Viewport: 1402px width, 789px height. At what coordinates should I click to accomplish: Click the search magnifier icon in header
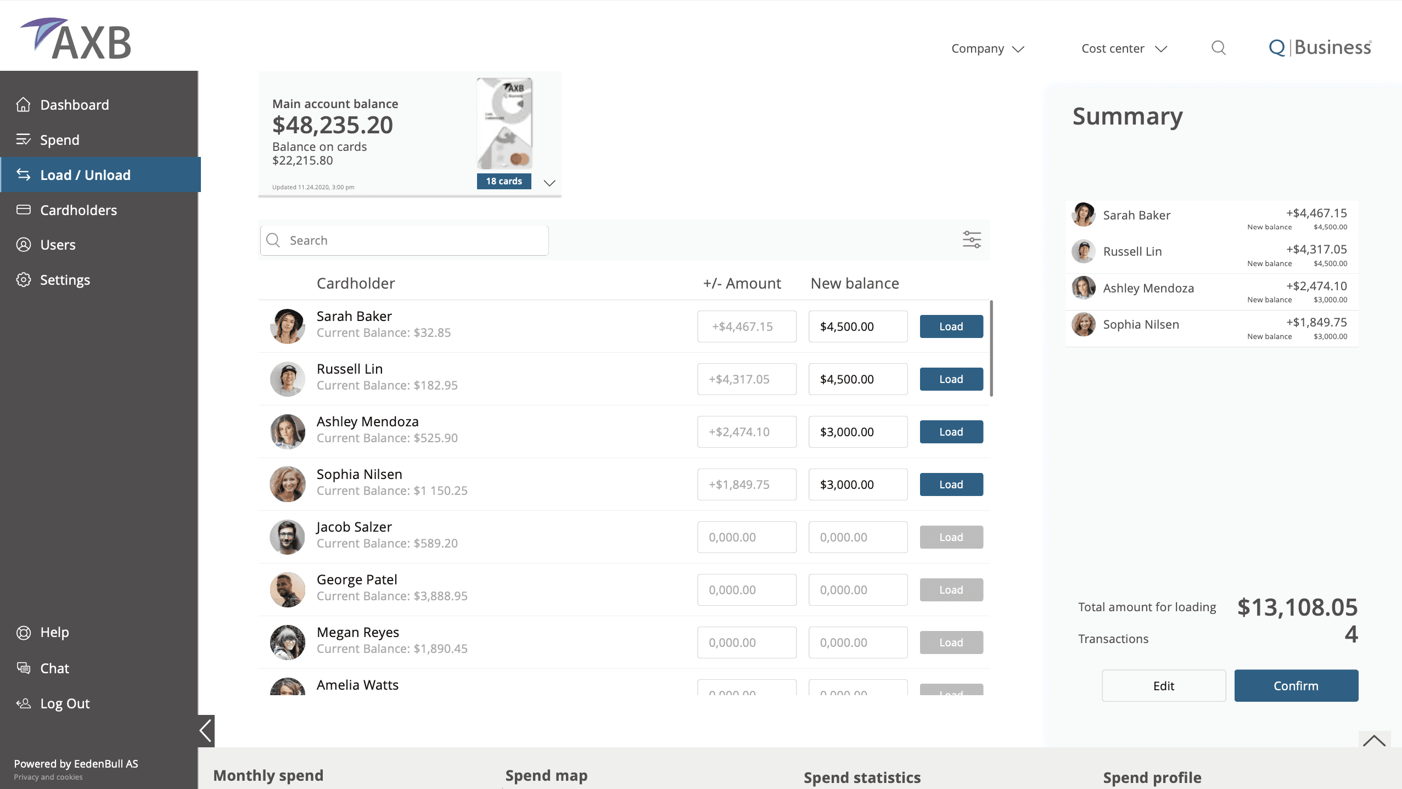[x=1218, y=48]
